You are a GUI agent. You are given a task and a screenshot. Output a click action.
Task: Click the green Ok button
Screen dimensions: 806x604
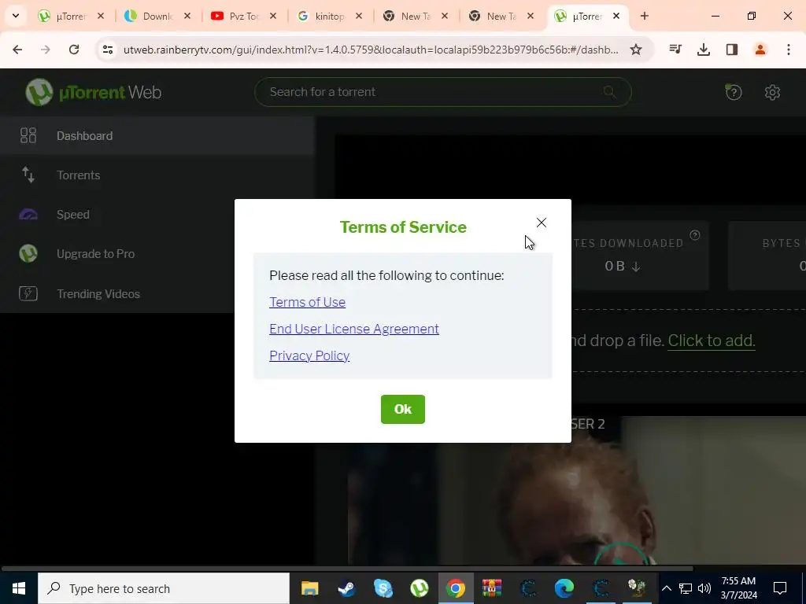tap(402, 409)
